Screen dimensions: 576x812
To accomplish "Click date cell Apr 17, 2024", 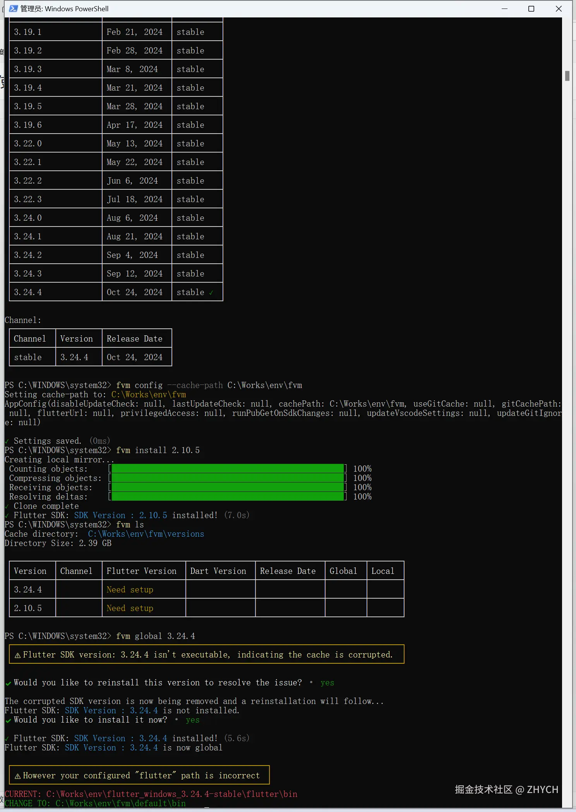I will pyautogui.click(x=134, y=125).
